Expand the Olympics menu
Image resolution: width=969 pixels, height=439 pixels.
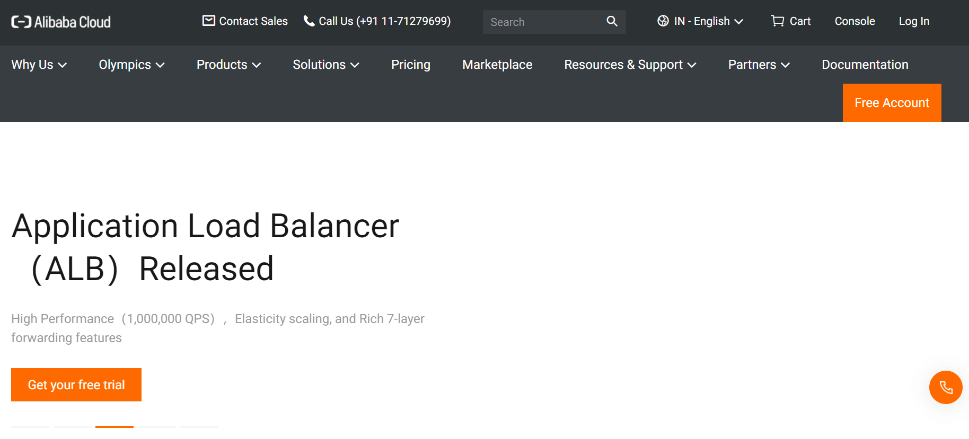point(131,65)
